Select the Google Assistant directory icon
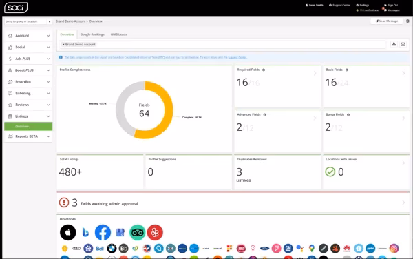 299,248
